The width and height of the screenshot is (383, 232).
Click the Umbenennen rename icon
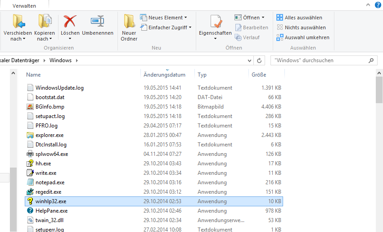[x=97, y=21]
